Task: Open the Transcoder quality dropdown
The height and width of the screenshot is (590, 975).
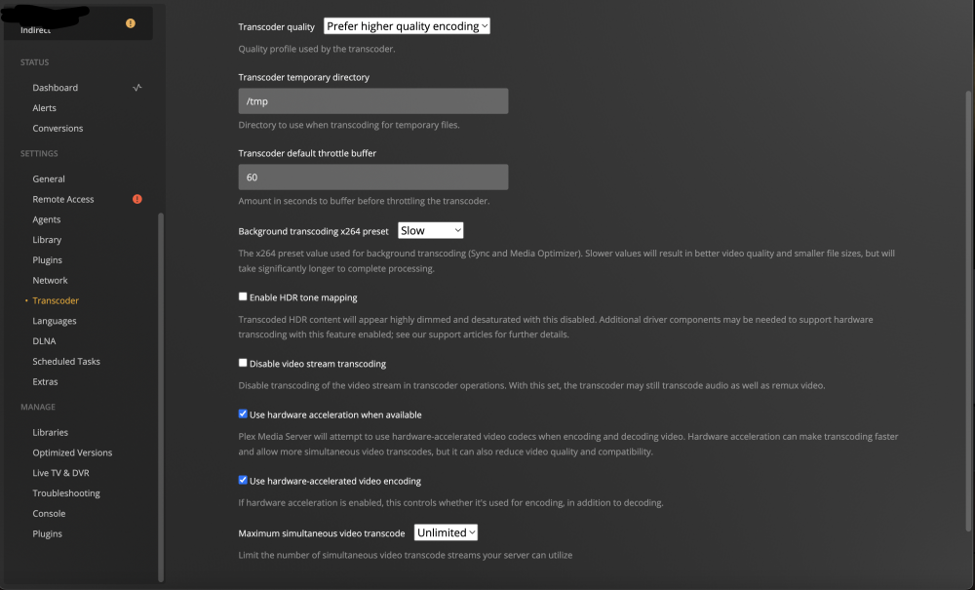Action: coord(407,26)
